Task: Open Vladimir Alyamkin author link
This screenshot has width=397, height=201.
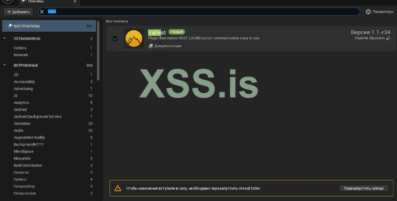Action: (x=369, y=38)
